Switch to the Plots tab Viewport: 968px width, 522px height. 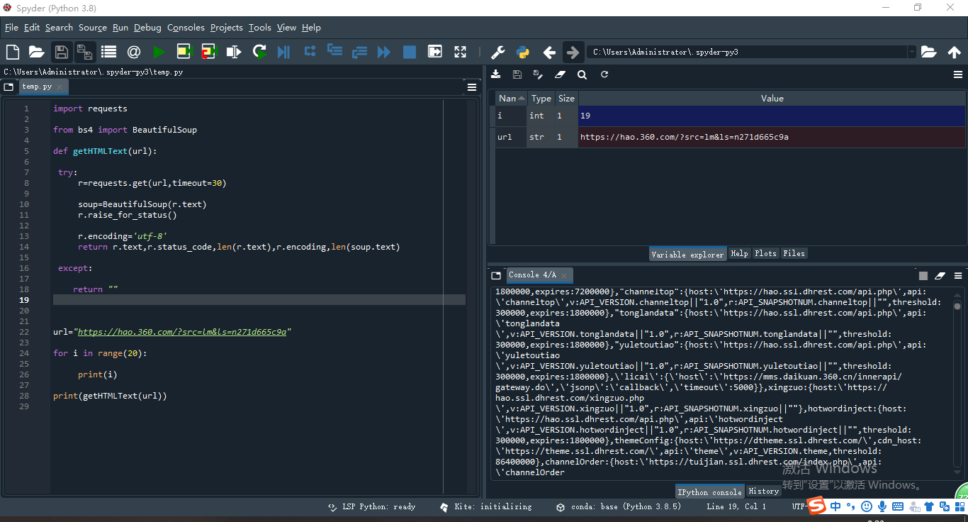(765, 253)
